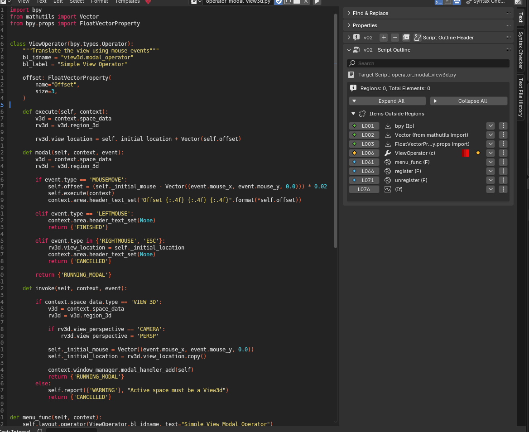
Task: Open the View menu
Action: (24, 2)
